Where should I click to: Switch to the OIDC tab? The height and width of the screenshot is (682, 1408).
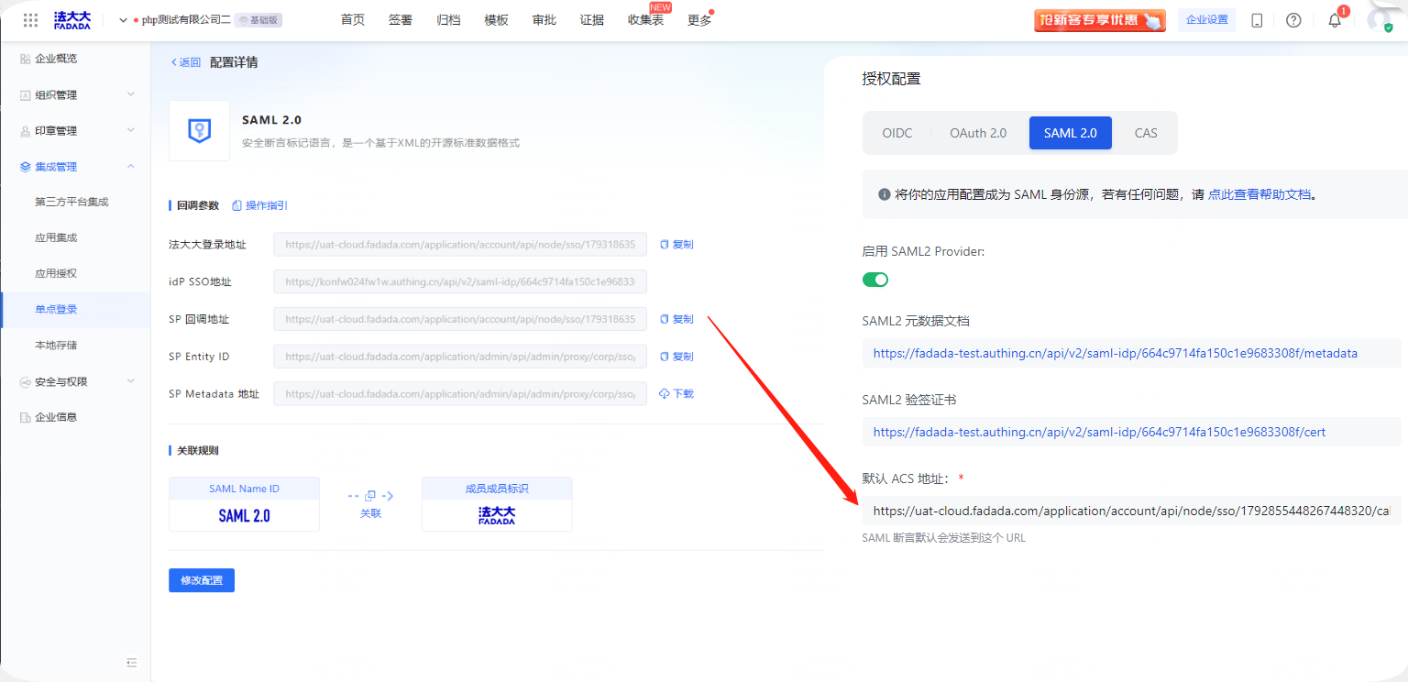[897, 133]
